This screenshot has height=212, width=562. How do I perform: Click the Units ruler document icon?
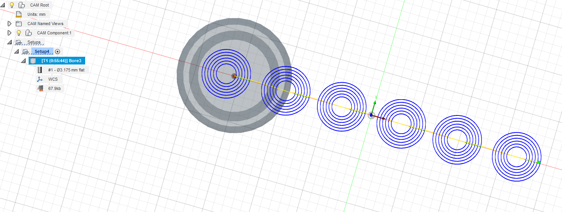point(19,14)
